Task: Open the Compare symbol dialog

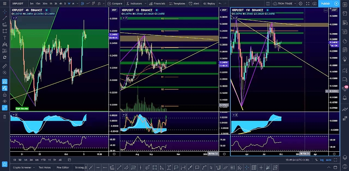Action: (x=115, y=3)
